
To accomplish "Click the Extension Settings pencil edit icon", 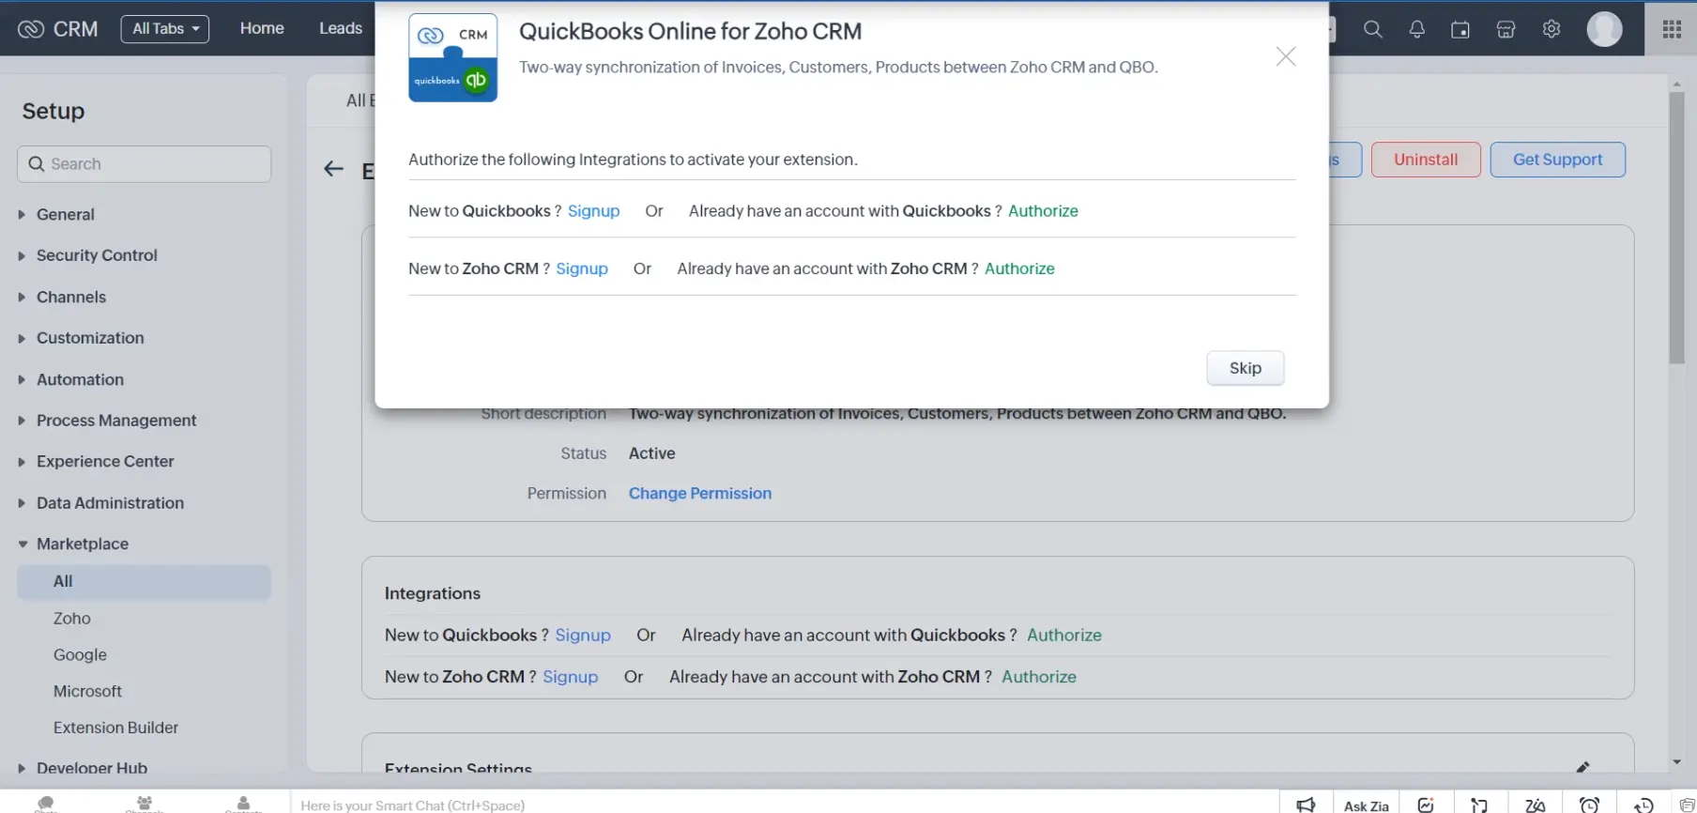I will pos(1582,767).
